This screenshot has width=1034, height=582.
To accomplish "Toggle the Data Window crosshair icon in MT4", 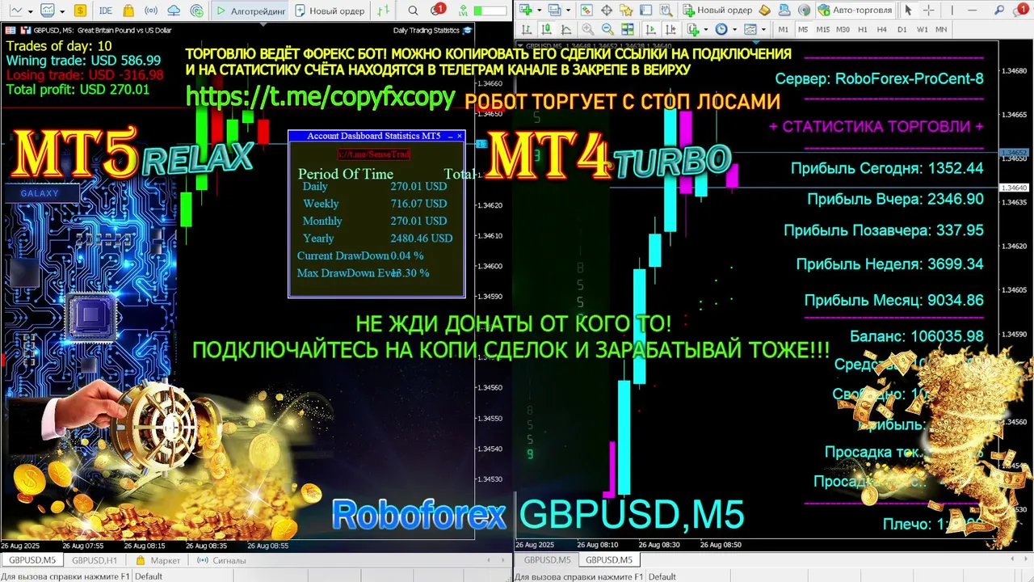I will [606, 11].
